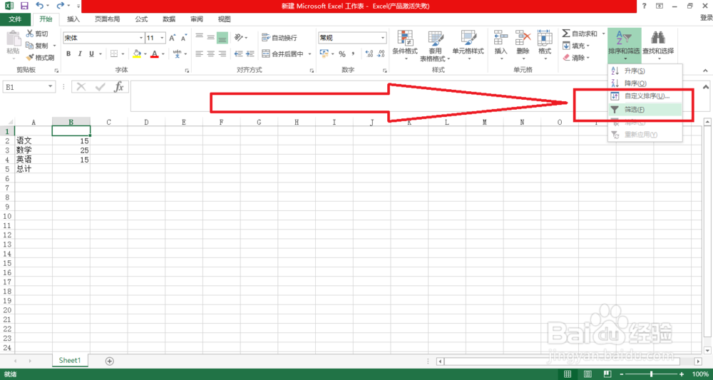Click the increase decimal places icon
Viewport: 713px width, 380px height.
click(x=369, y=54)
